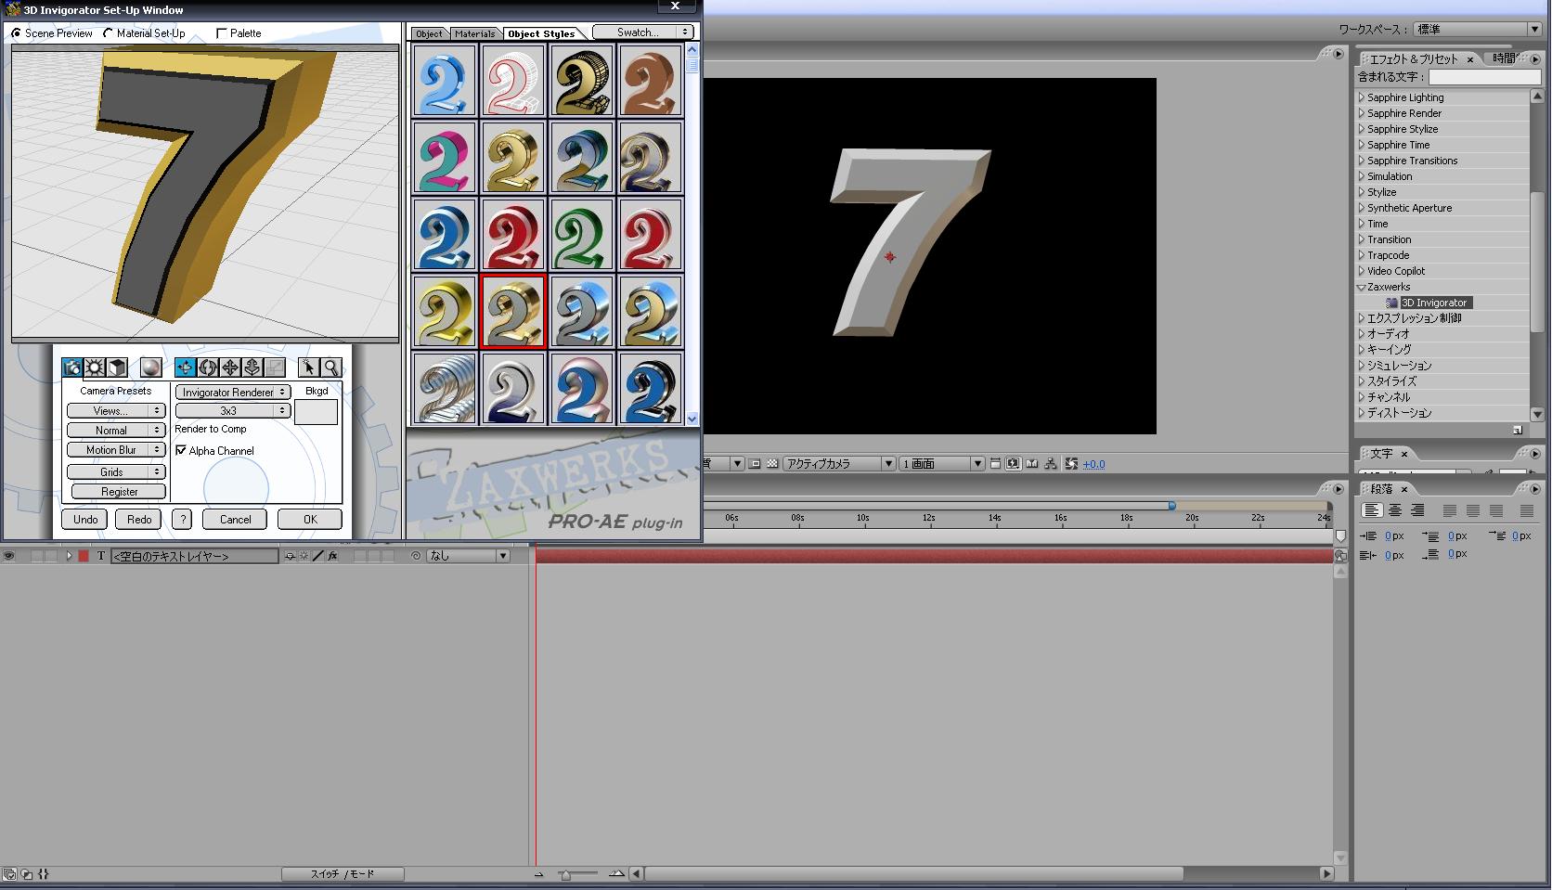Align paragraph text center
Image resolution: width=1552 pixels, height=890 pixels.
(x=1395, y=510)
